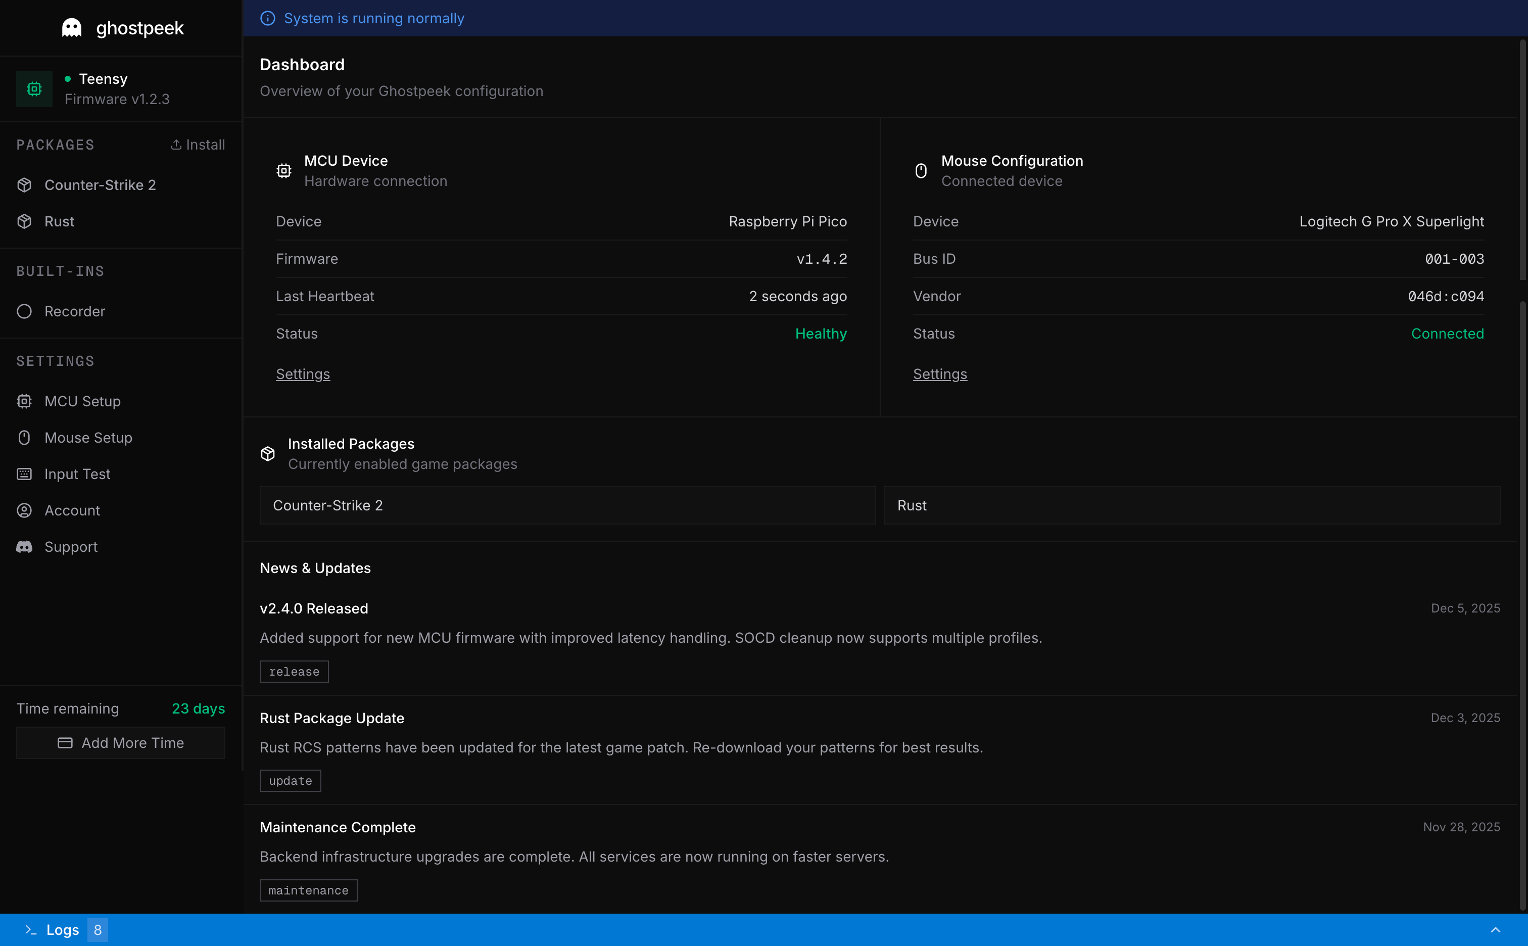The width and height of the screenshot is (1528, 946).
Task: Click the info icon in the status banner
Action: point(268,18)
